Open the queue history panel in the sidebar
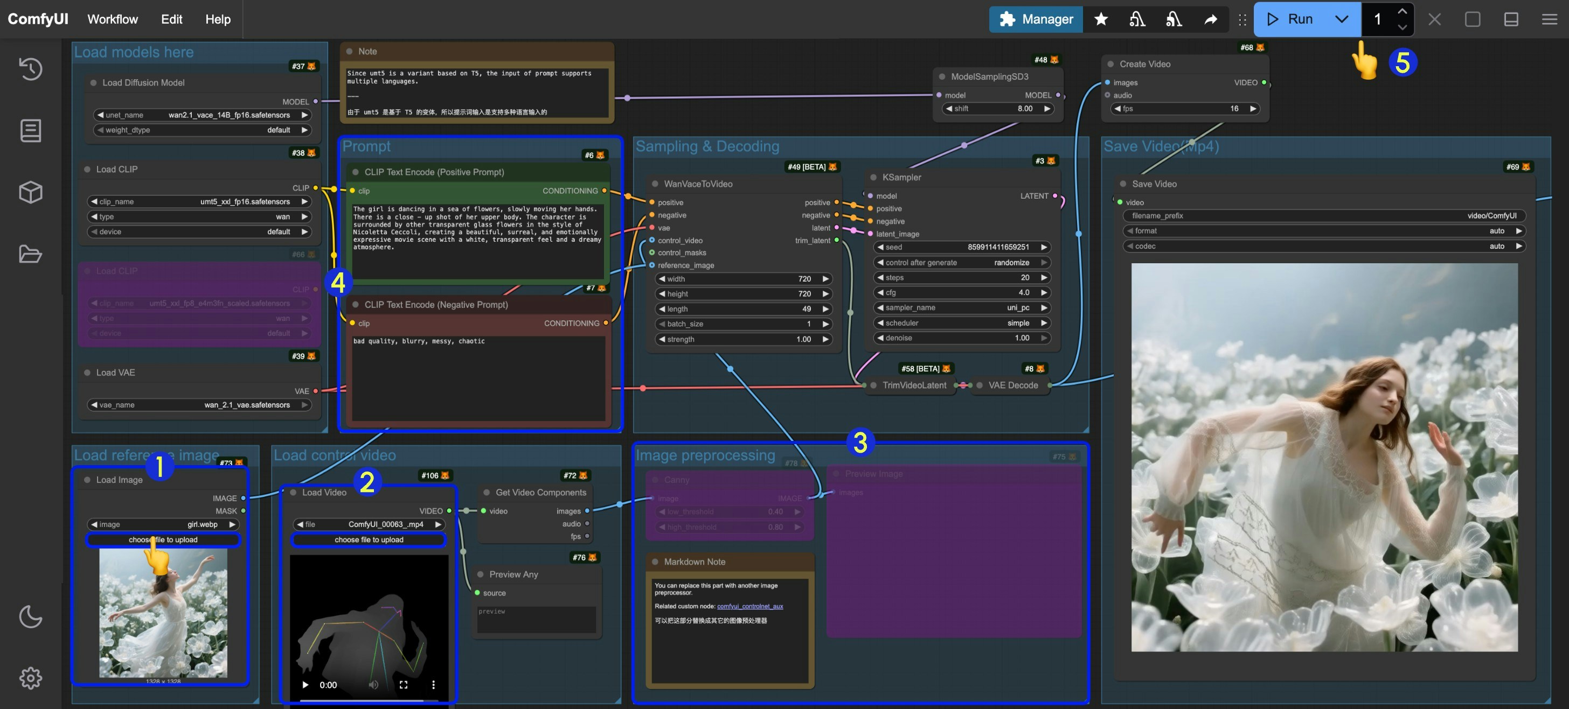The image size is (1569, 709). (x=31, y=69)
